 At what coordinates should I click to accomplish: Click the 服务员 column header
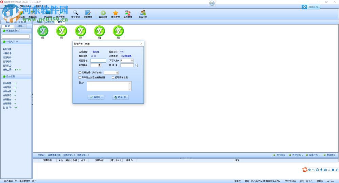click(129, 160)
